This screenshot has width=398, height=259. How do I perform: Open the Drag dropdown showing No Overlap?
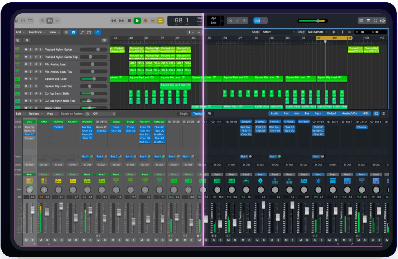click(317, 32)
